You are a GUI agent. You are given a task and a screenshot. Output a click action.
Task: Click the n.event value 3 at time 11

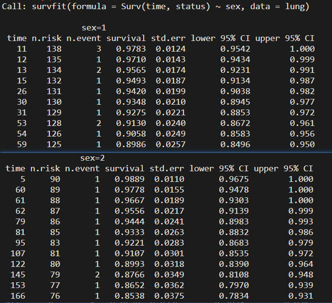[98, 49]
